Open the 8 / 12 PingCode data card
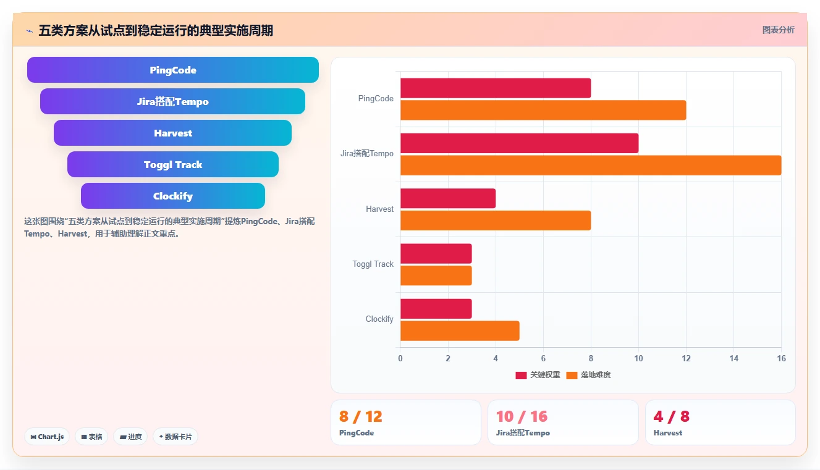The image size is (820, 470). (406, 422)
